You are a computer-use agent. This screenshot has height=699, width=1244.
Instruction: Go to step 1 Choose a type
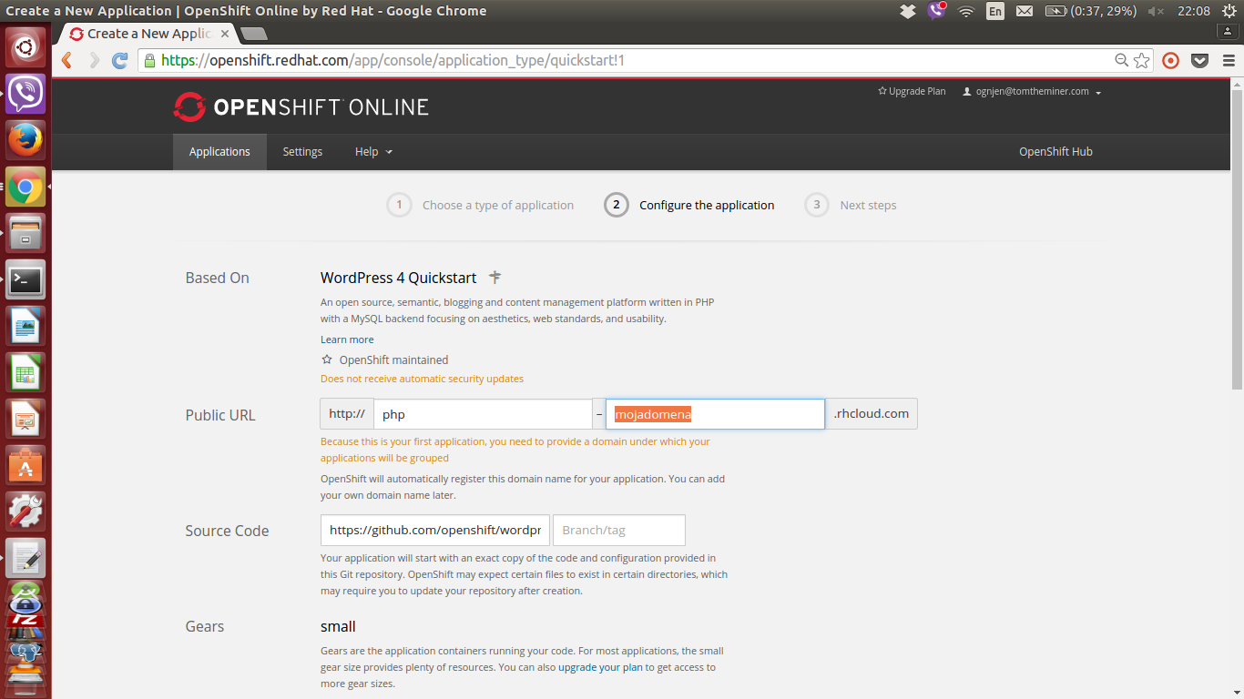click(x=480, y=205)
